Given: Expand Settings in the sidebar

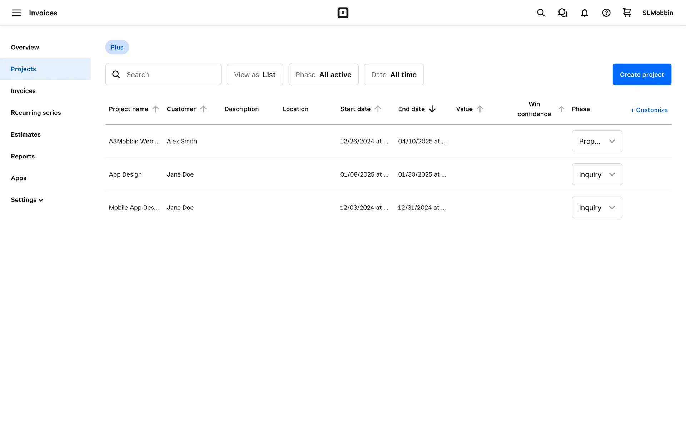Looking at the screenshot, I should [x=27, y=200].
